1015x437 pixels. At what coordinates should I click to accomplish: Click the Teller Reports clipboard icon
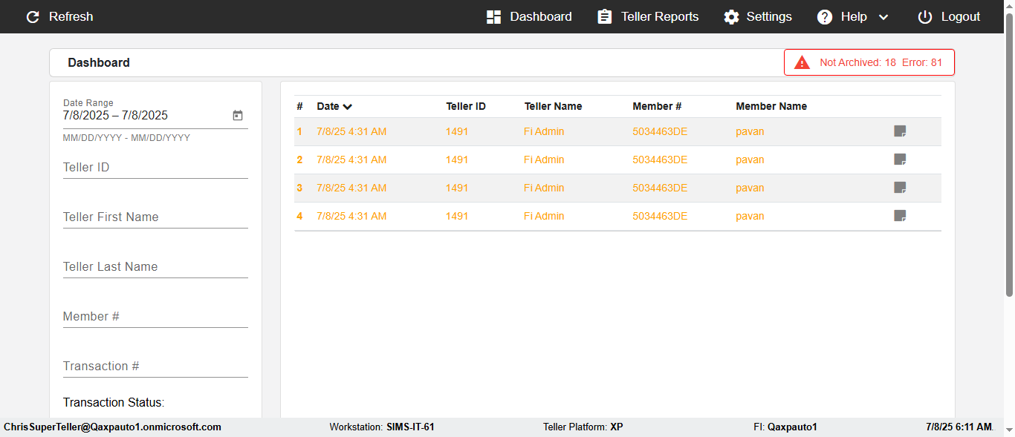click(x=605, y=16)
